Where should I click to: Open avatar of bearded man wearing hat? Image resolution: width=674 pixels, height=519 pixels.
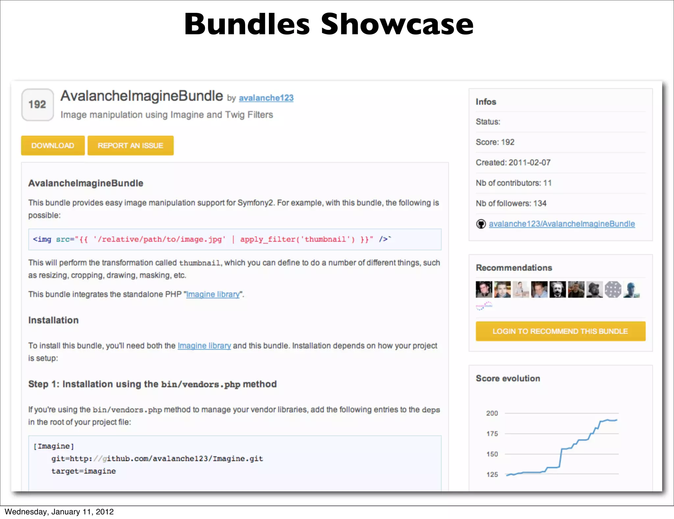(594, 289)
